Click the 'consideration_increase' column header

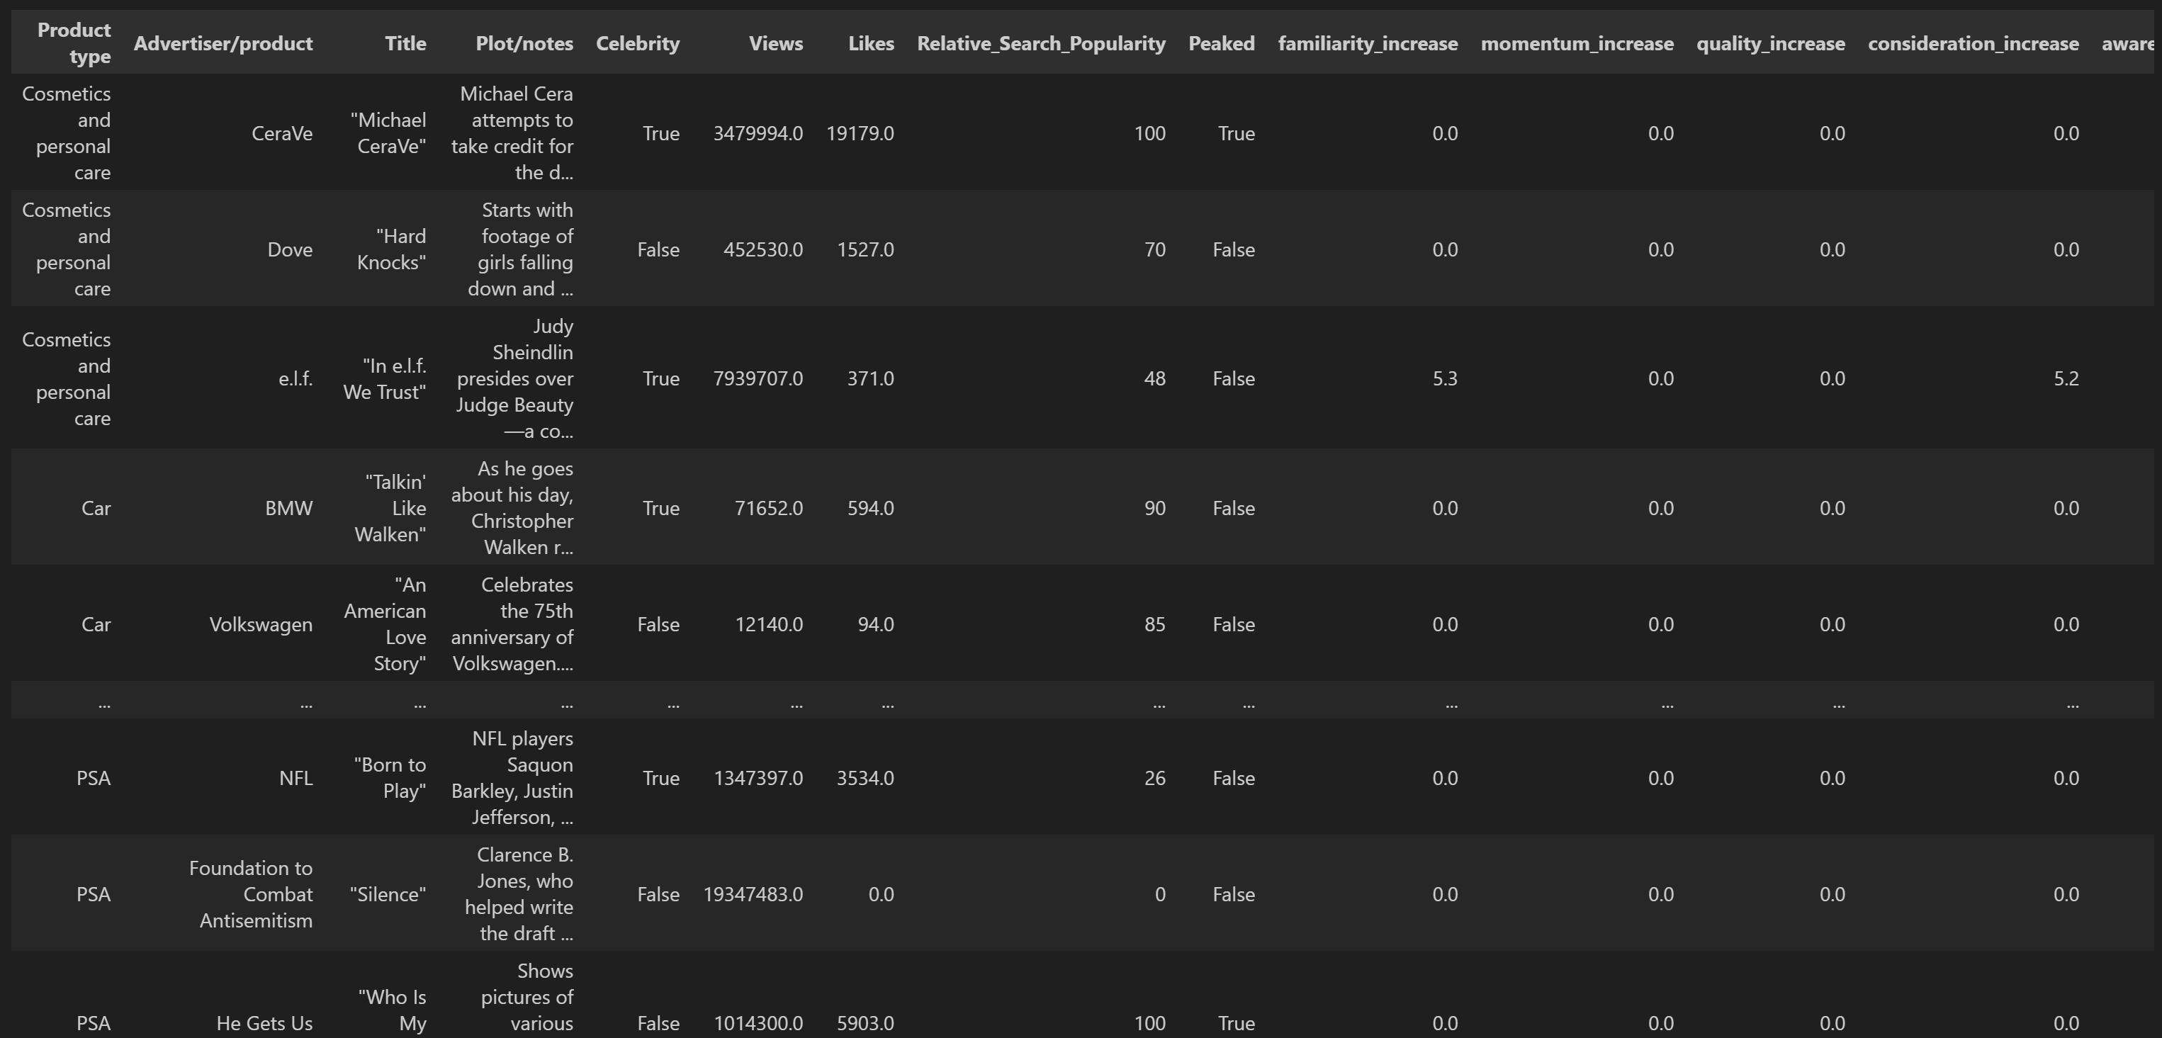(1974, 44)
